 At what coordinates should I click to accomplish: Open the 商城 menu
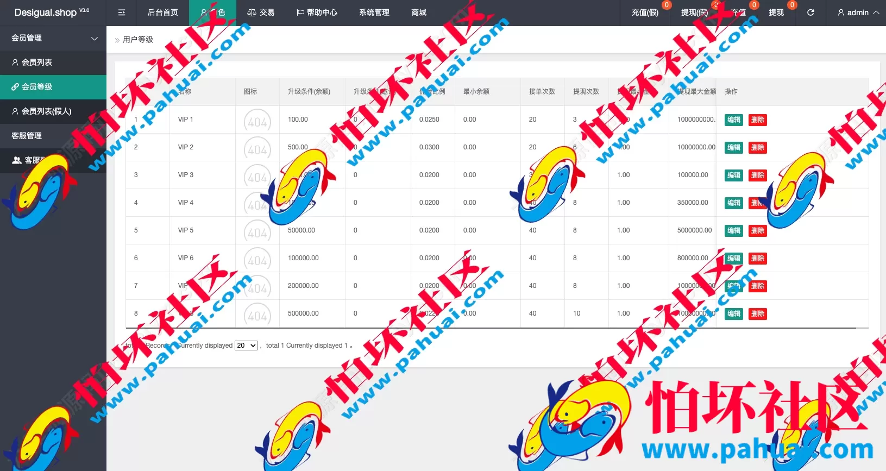[419, 12]
